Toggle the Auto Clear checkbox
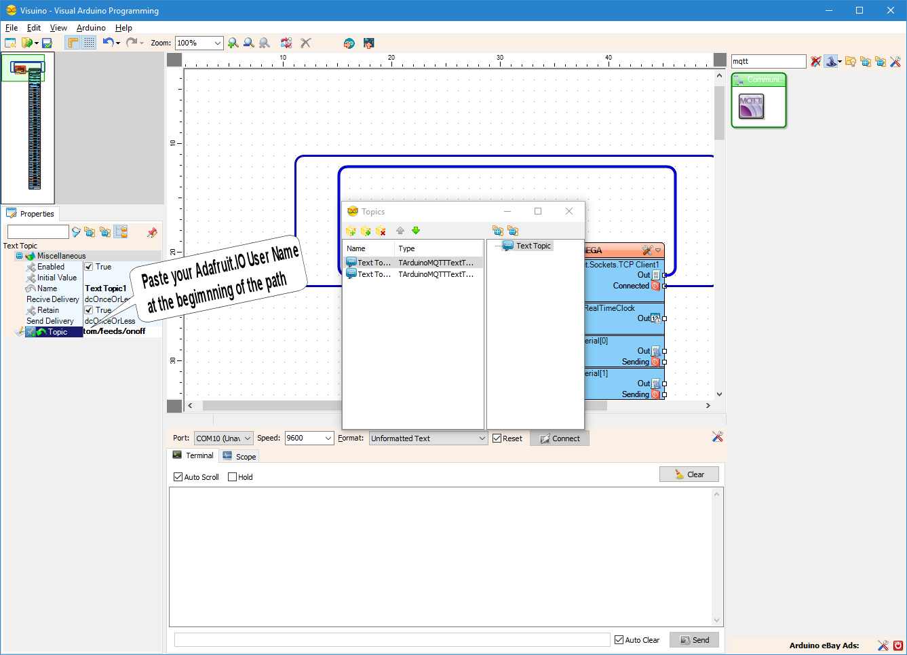This screenshot has width=907, height=655. (619, 640)
